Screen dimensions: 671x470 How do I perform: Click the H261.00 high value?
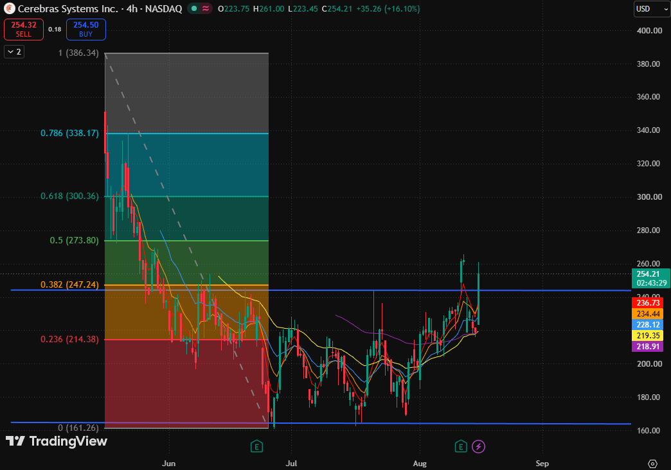[x=269, y=8]
